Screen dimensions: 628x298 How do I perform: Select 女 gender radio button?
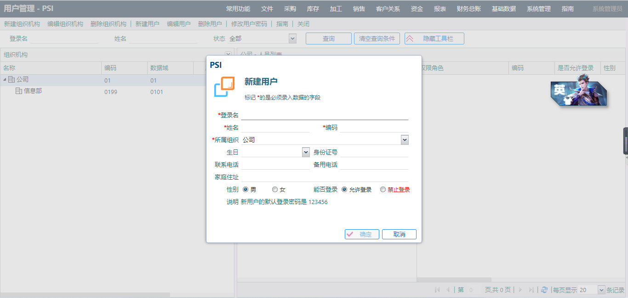coord(275,189)
